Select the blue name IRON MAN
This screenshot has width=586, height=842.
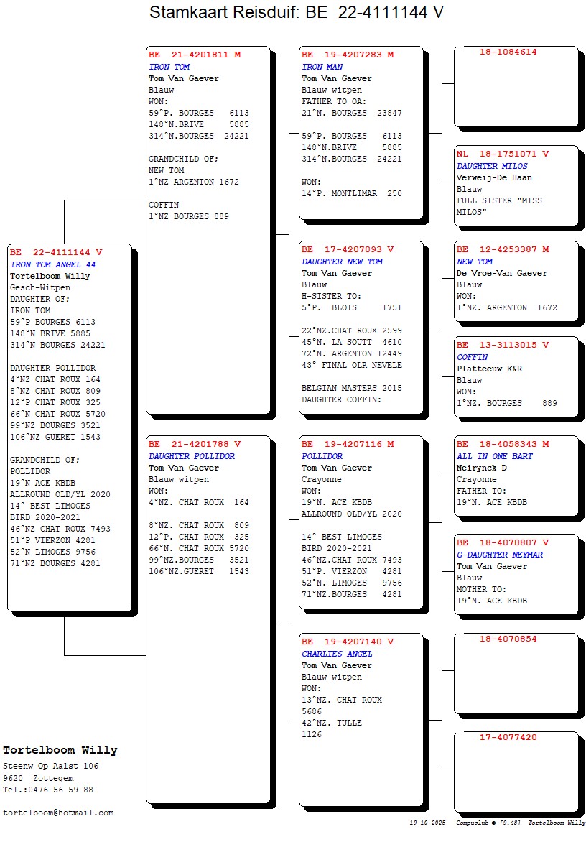(322, 67)
